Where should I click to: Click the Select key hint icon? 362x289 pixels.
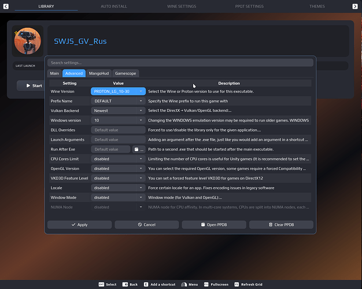(101, 284)
